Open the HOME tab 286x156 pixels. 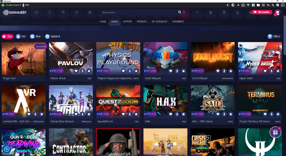(x=103, y=21)
